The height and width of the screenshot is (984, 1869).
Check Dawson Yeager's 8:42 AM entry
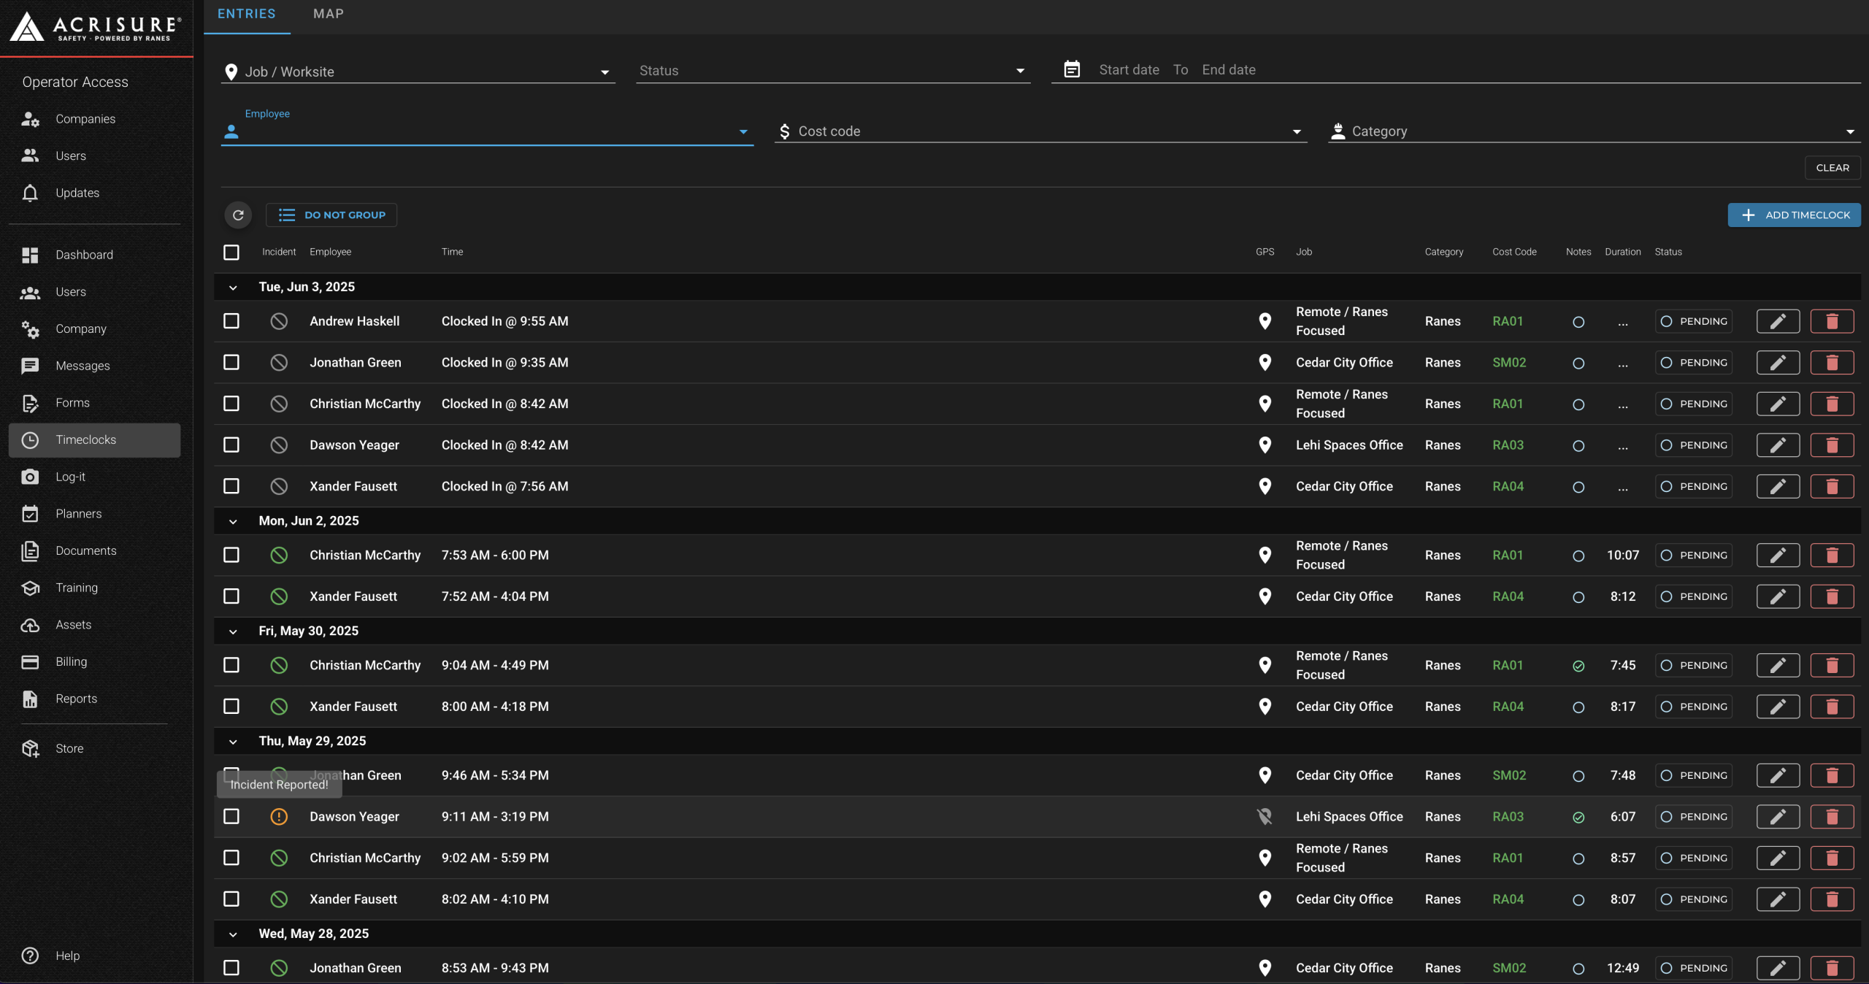click(231, 445)
